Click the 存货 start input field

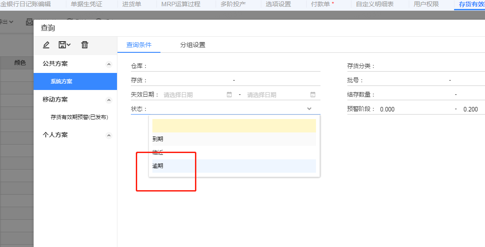[x=189, y=80]
